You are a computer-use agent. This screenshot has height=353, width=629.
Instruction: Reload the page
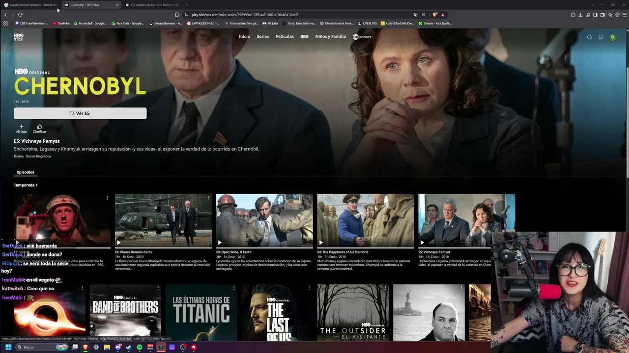click(20, 15)
